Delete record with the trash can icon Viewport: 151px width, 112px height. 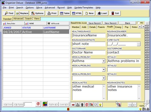[82, 105]
